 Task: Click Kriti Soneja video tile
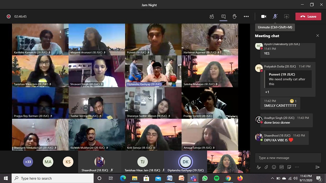pyautogui.click(x=153, y=134)
